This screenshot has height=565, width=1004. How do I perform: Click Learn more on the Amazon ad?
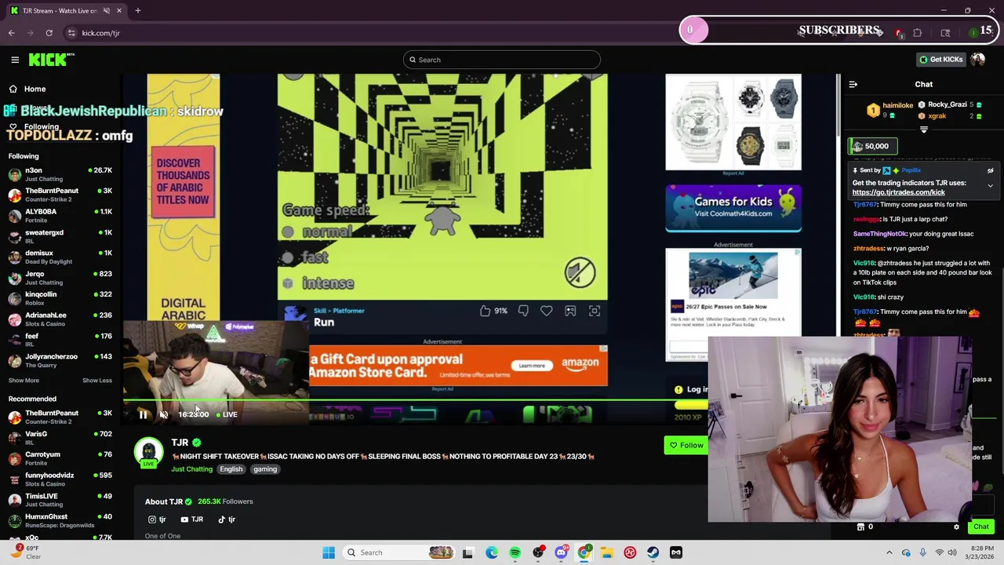[x=531, y=366]
